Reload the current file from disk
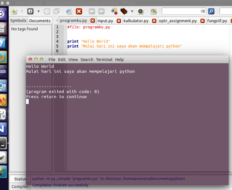Viewport: 232px width, 190px height. tap(69, 12)
